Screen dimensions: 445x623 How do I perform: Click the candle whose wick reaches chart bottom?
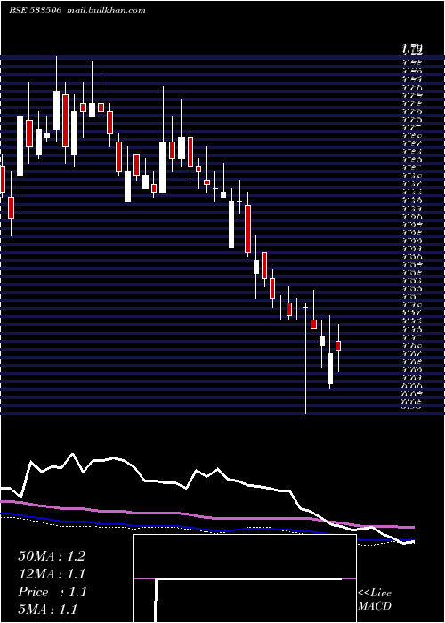click(305, 358)
